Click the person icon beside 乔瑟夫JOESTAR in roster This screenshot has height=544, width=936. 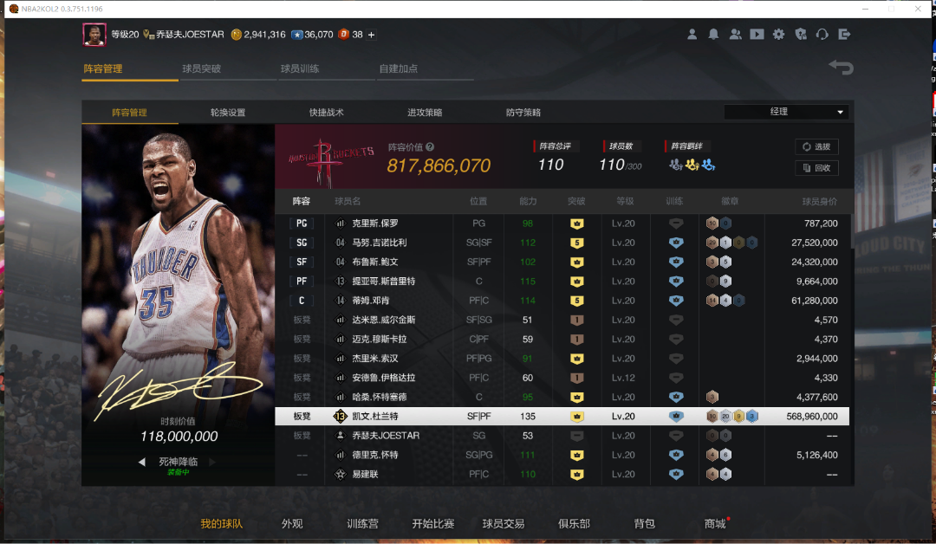341,436
